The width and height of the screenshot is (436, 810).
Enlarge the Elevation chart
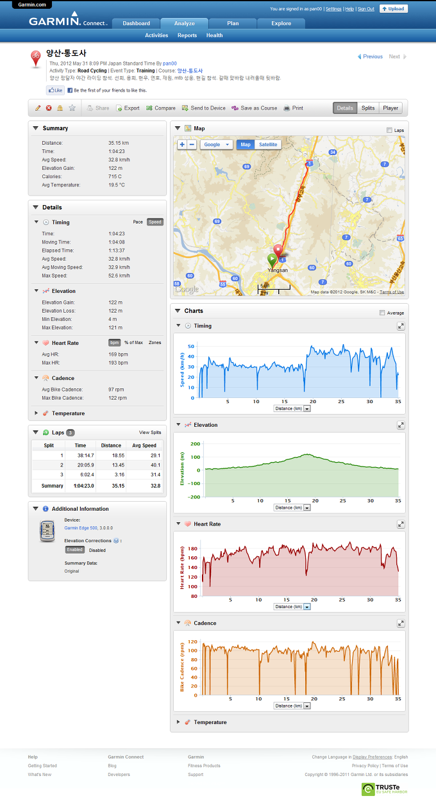(401, 425)
